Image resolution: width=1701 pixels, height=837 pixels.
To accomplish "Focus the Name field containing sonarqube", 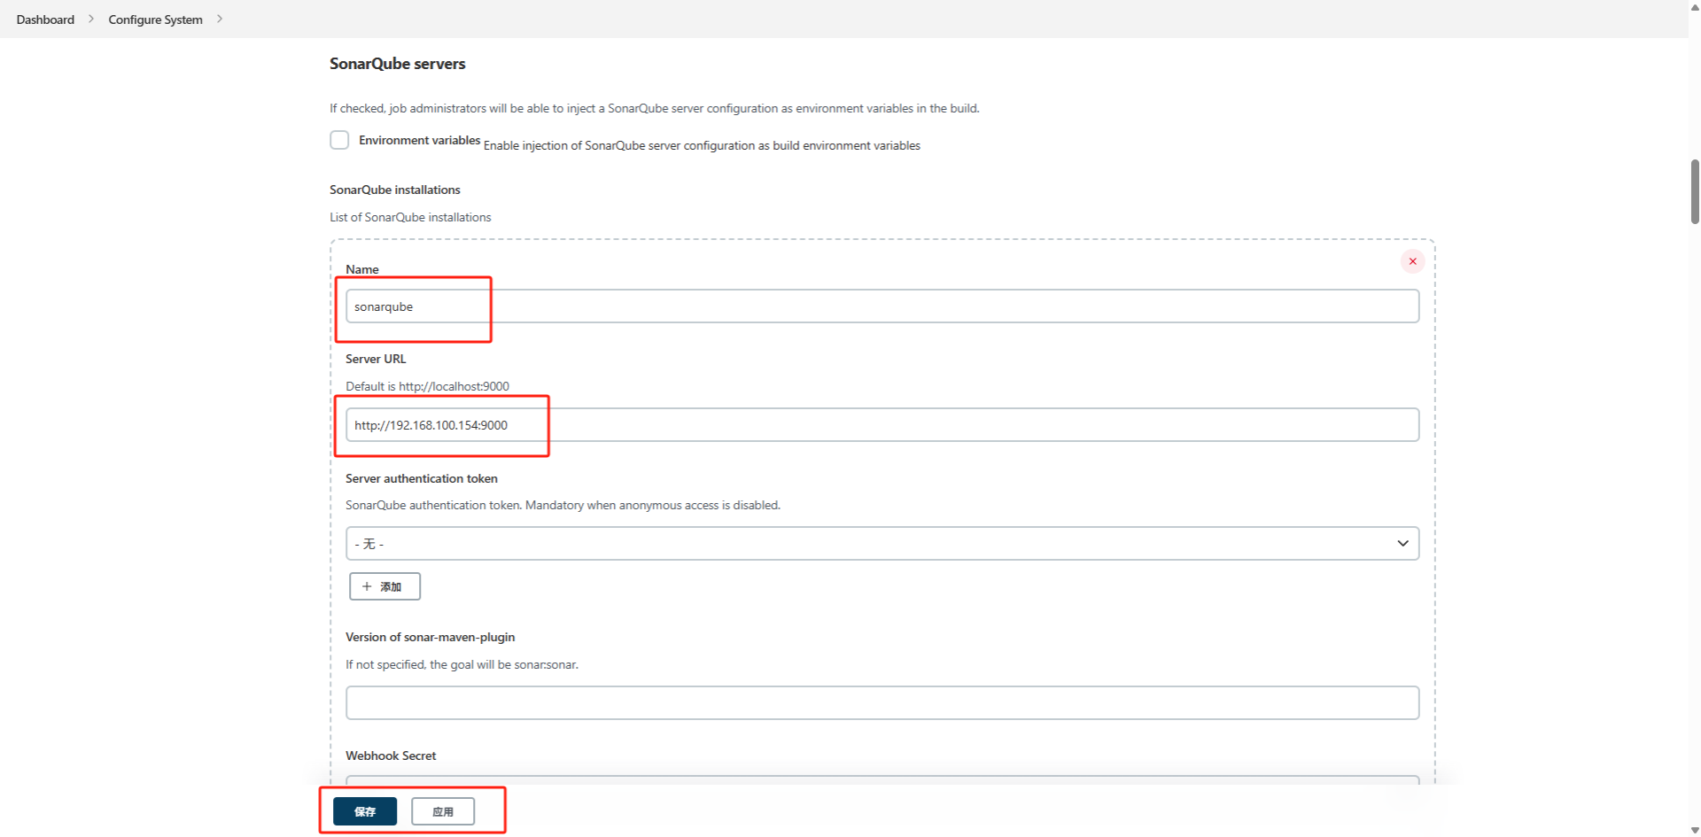I will point(882,306).
